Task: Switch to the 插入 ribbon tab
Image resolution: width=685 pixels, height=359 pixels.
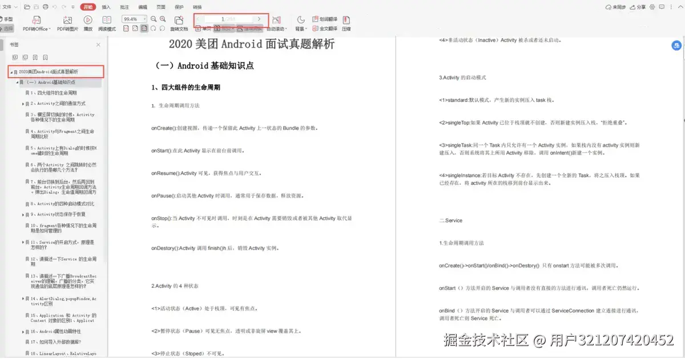Action: 106,7
